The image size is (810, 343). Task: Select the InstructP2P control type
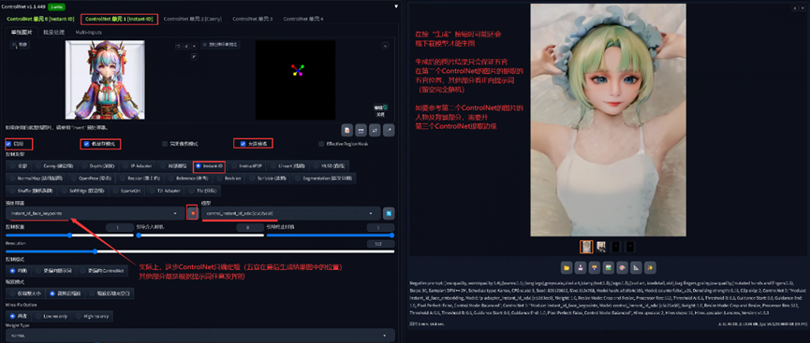coord(246,166)
